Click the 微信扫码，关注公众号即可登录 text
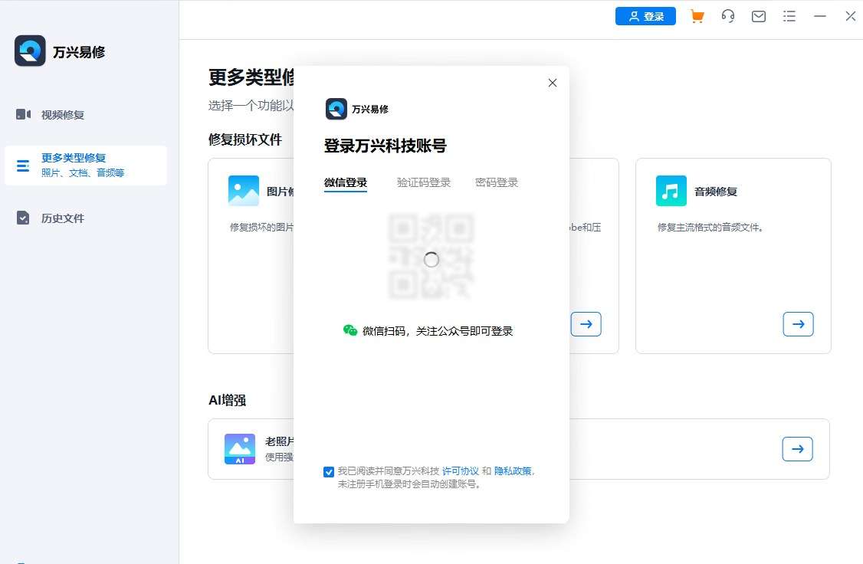 [438, 331]
